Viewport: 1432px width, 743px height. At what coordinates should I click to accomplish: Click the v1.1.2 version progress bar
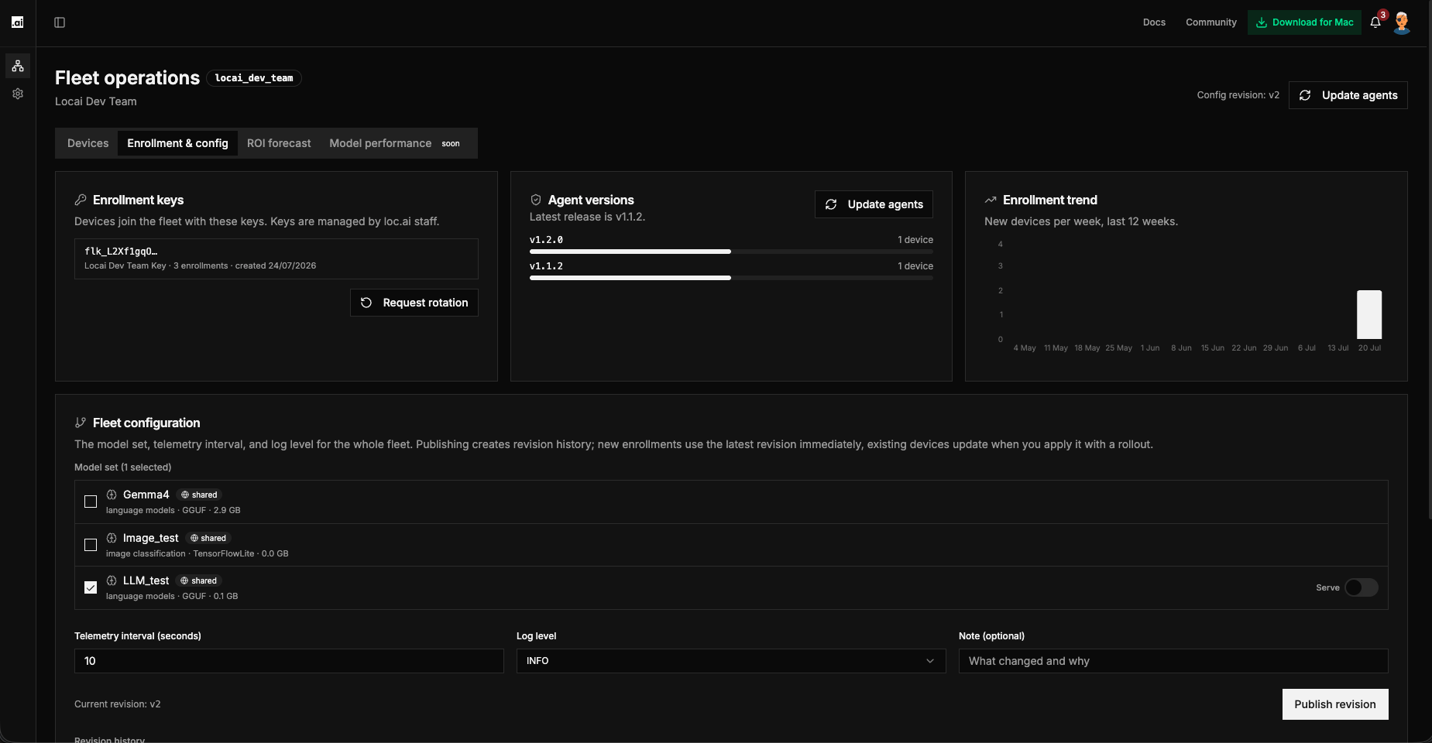click(x=731, y=278)
